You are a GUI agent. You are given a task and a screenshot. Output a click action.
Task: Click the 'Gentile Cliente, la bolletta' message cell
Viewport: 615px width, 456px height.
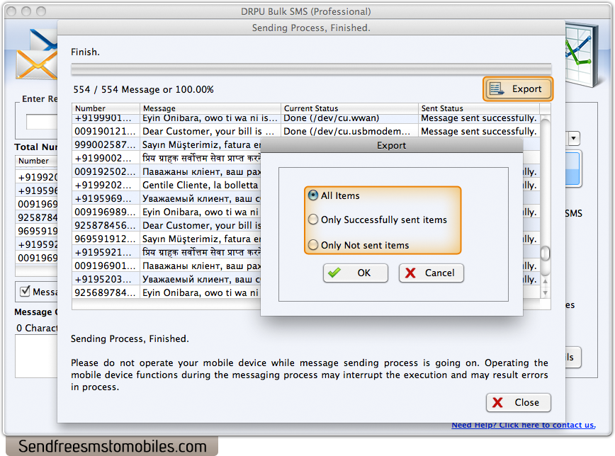(x=201, y=185)
